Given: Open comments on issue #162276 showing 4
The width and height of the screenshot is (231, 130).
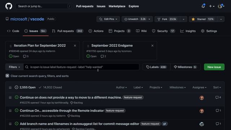Looking at the screenshot, I should point(218,97).
